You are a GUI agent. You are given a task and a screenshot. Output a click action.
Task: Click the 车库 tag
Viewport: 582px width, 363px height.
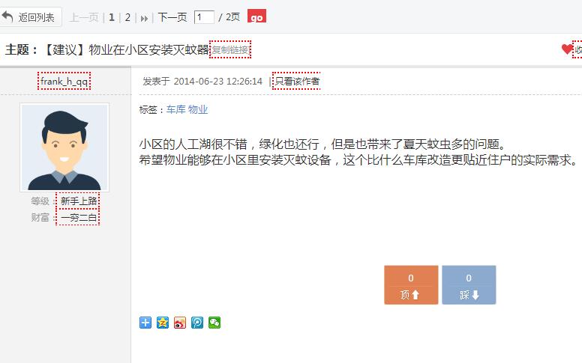click(175, 109)
